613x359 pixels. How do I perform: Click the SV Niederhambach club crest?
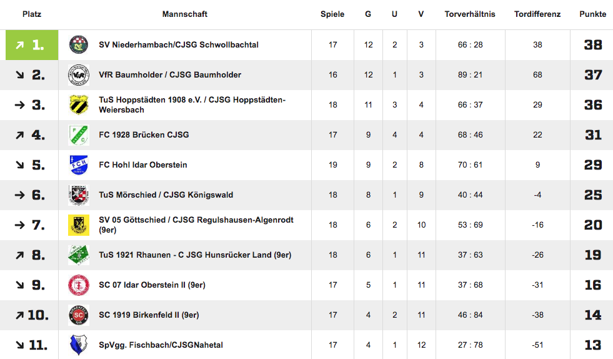(79, 44)
